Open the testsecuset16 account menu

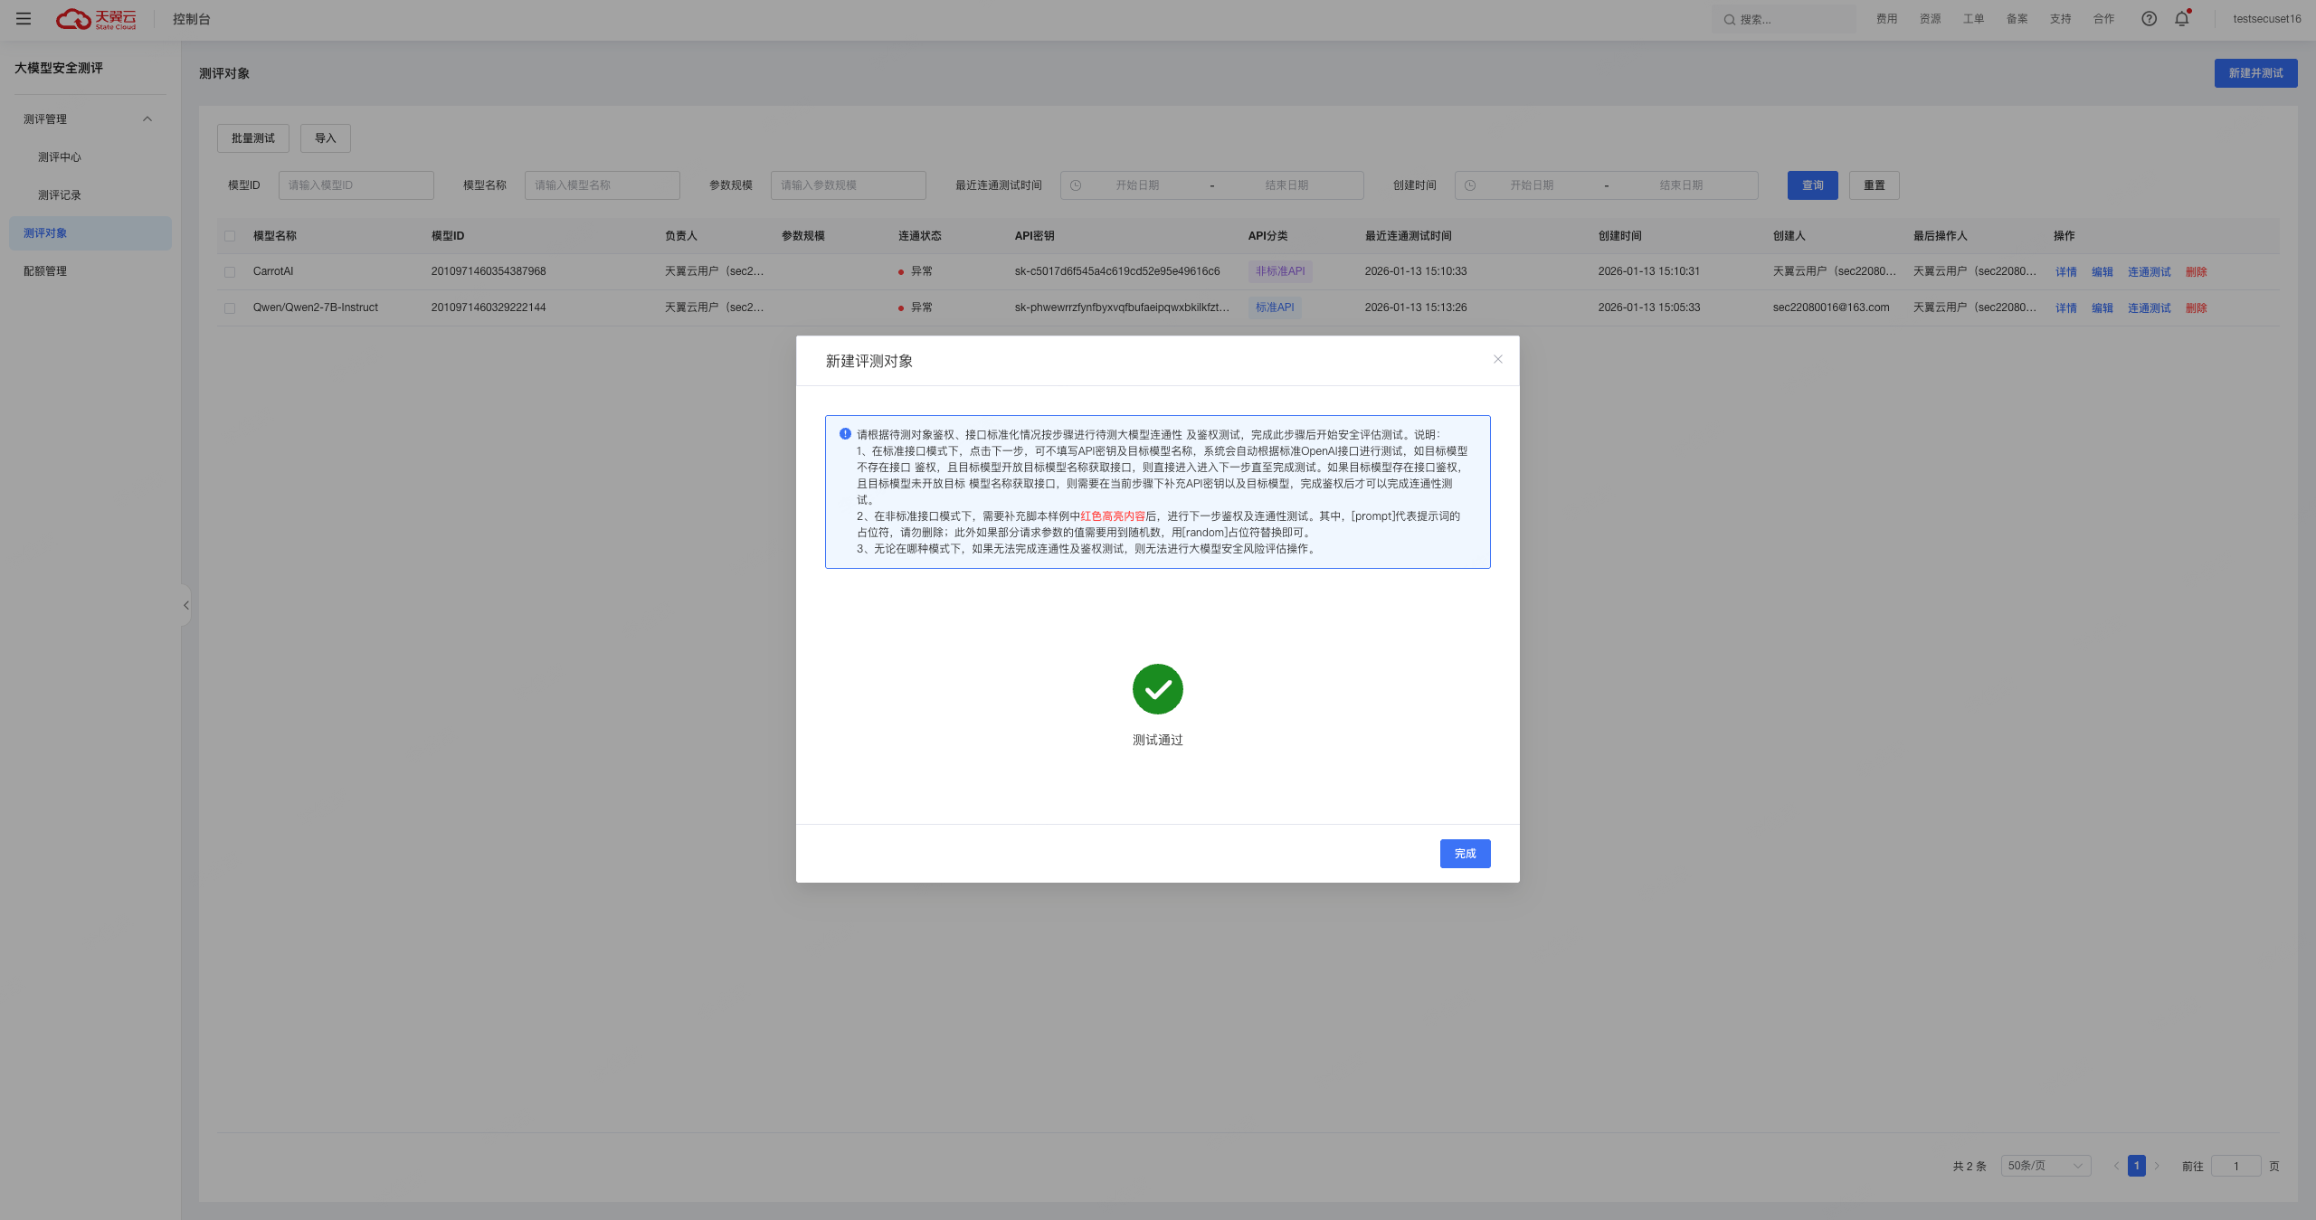[2266, 18]
